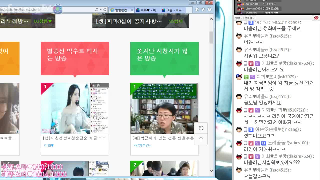Open the 설정 dropdown in chat panel

click(x=238, y=18)
